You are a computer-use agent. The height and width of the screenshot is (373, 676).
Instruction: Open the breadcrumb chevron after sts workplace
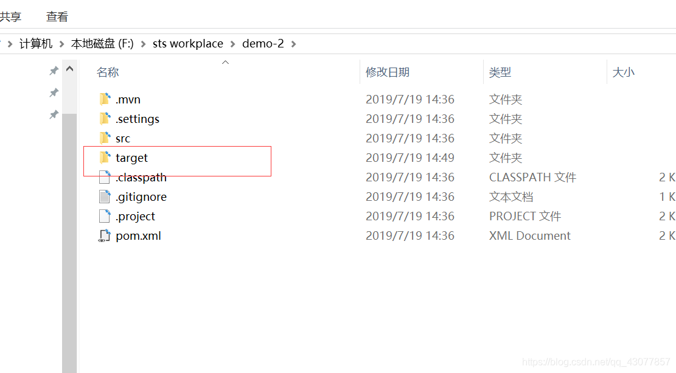coord(232,43)
